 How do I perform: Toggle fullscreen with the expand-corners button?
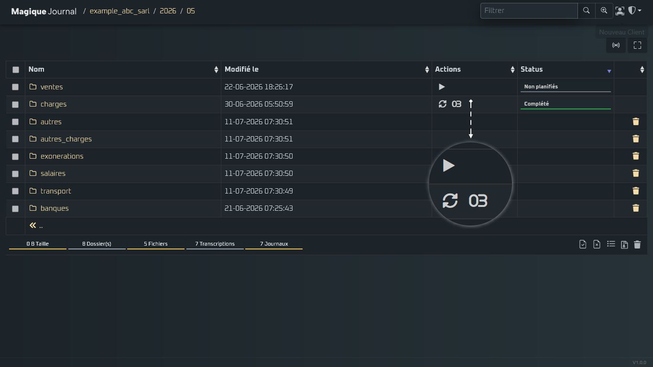[x=637, y=45]
